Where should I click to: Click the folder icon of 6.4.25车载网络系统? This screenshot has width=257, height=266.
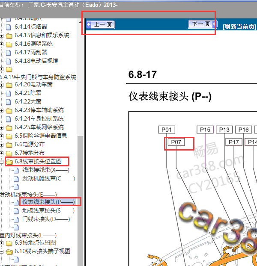pos(9,127)
